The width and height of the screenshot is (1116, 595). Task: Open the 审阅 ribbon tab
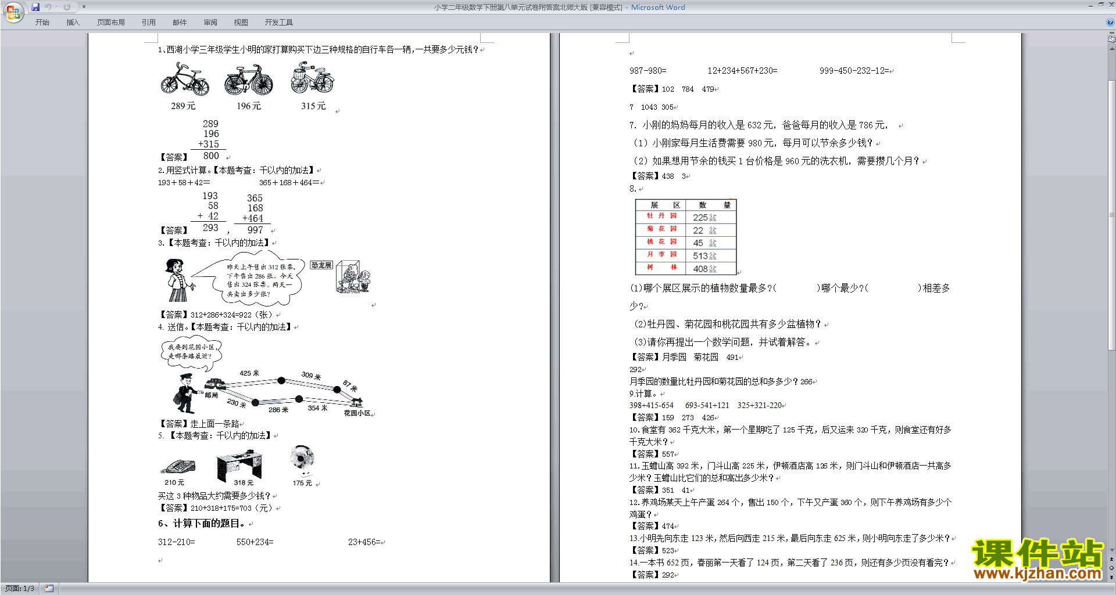210,23
